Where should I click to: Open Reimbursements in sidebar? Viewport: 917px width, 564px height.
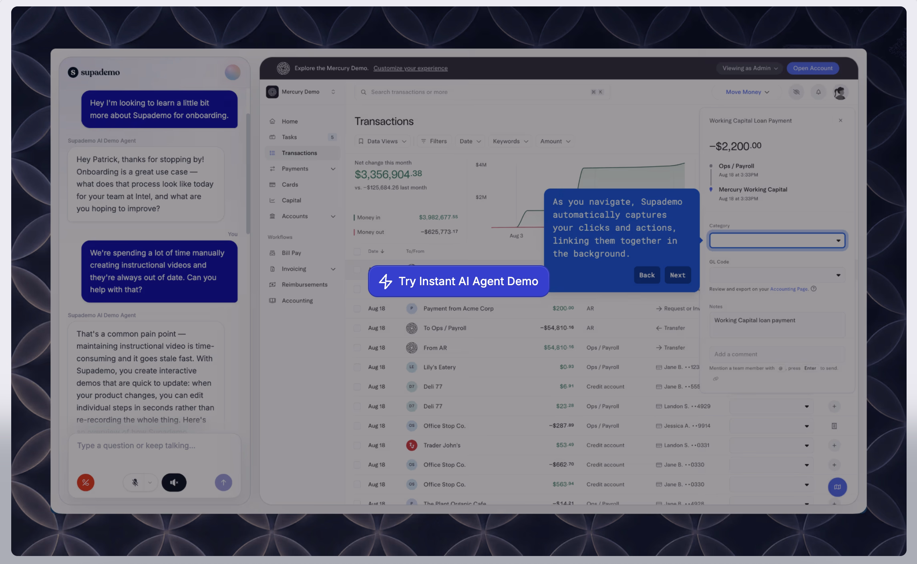click(x=302, y=284)
